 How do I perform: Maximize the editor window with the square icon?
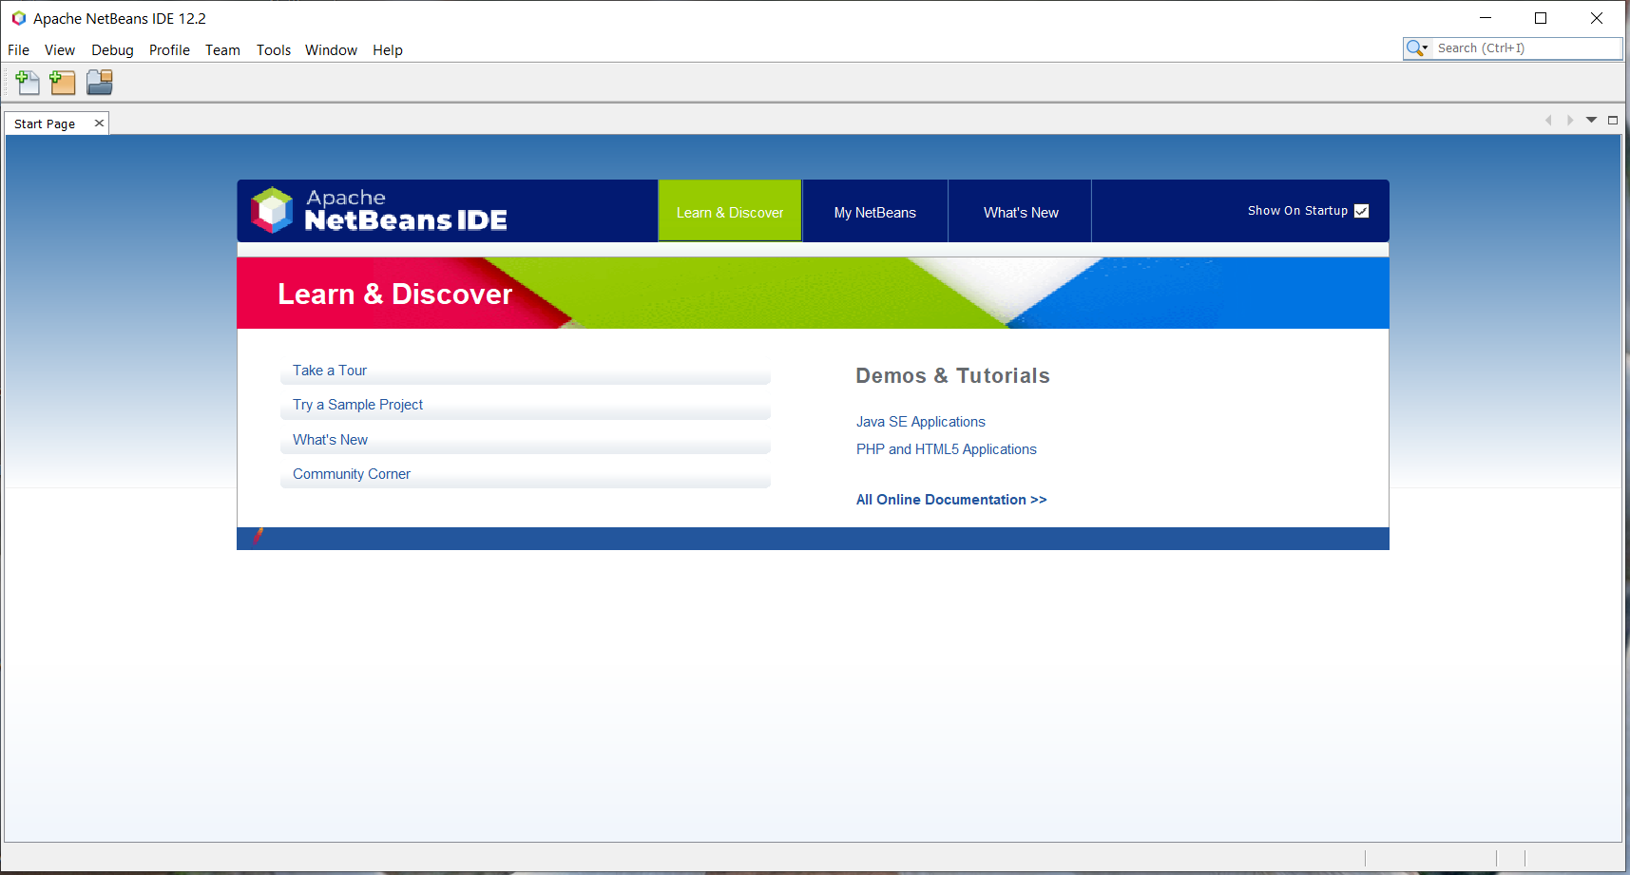pos(1613,121)
